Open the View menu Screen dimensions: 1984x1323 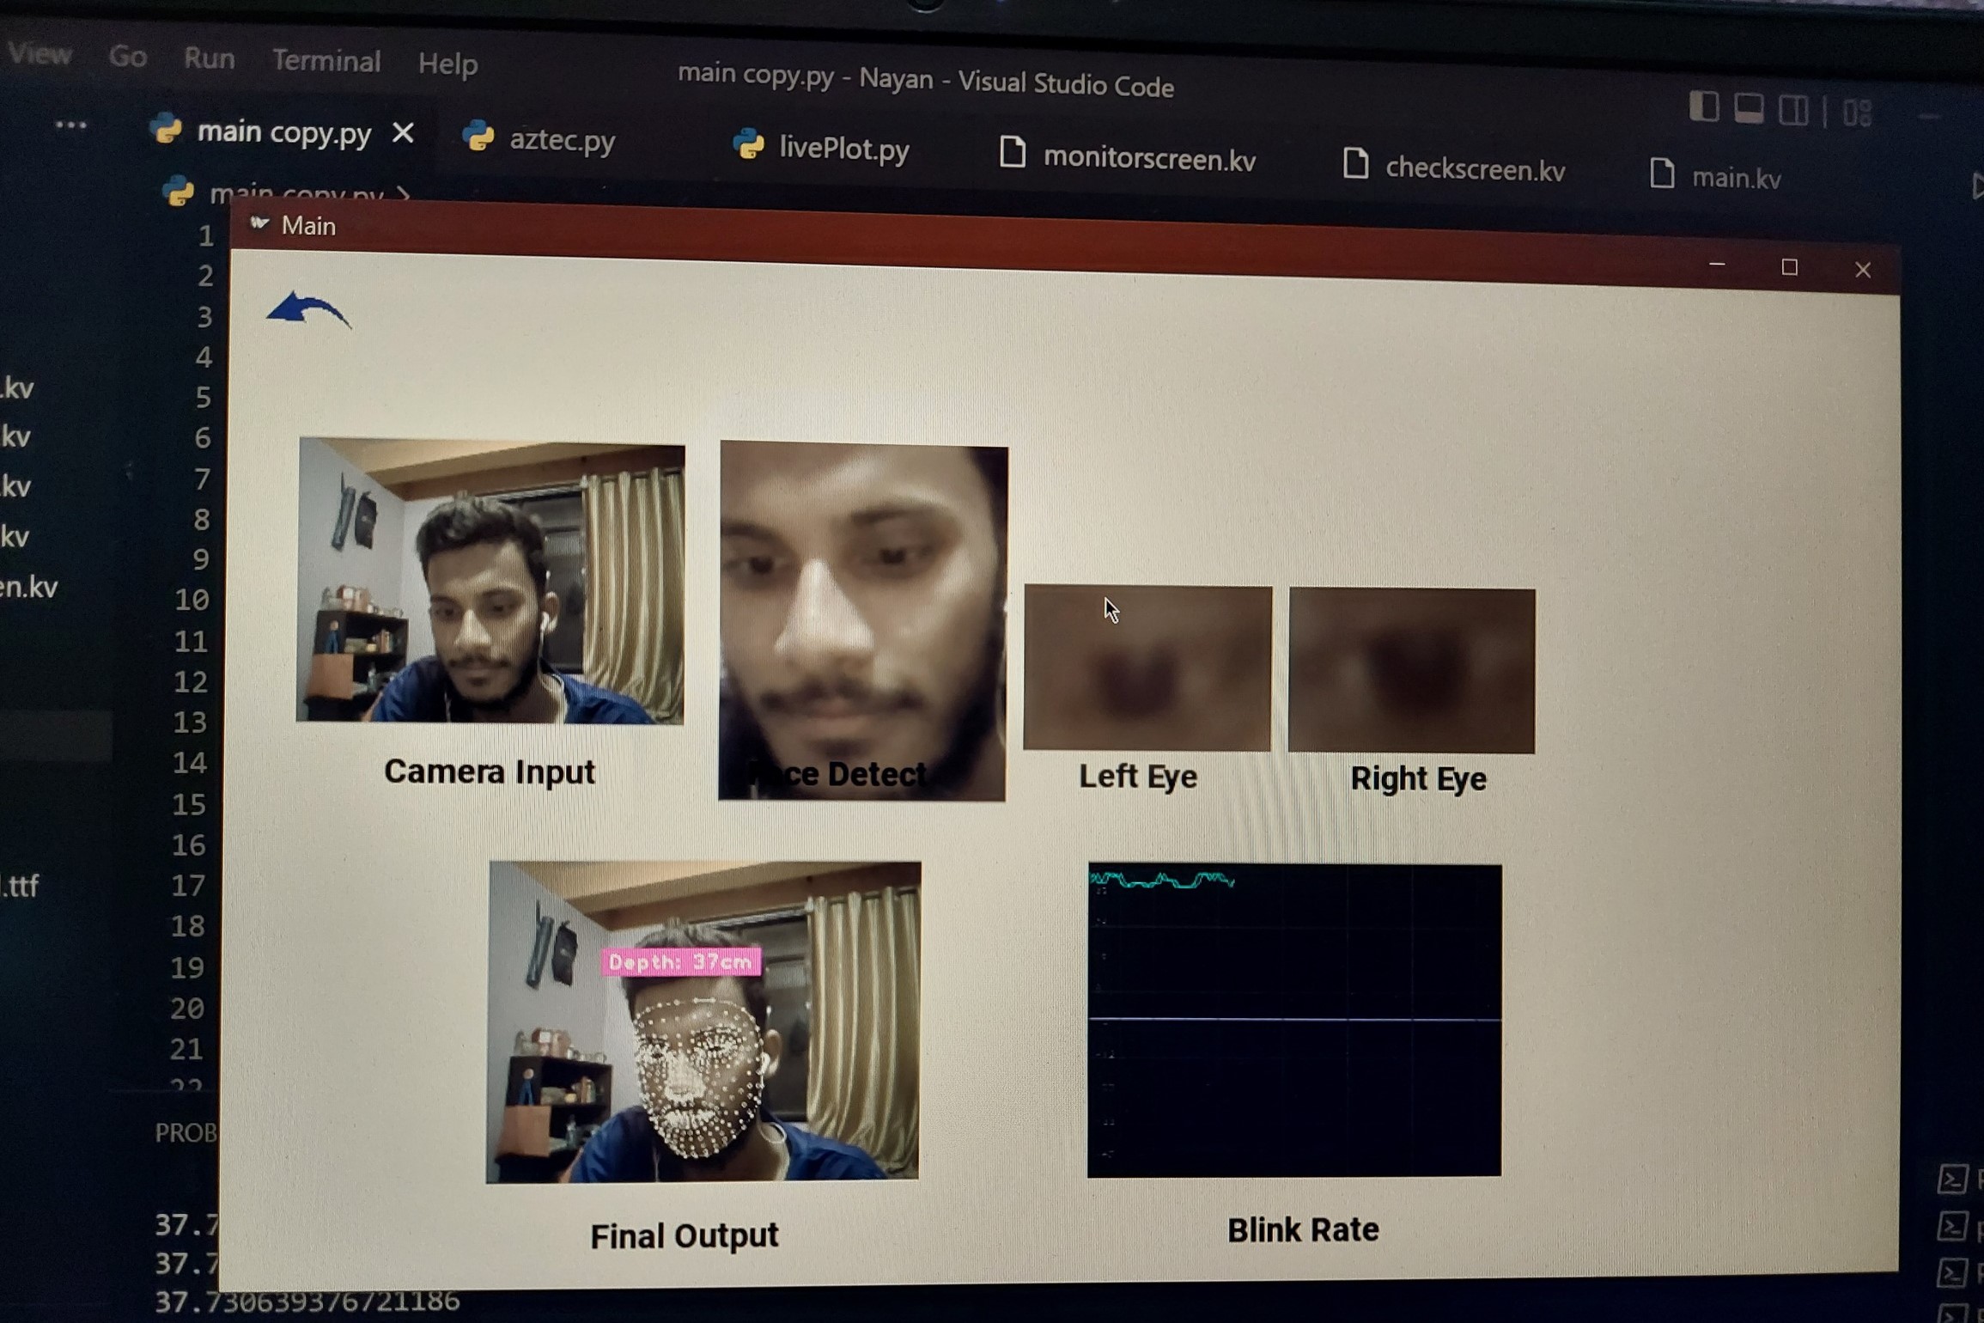[x=40, y=54]
